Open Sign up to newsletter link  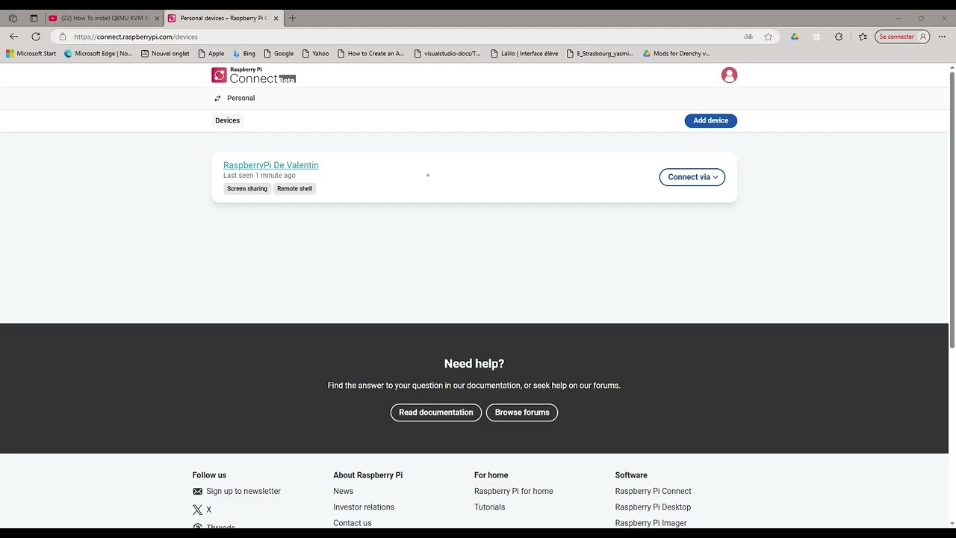tap(243, 492)
